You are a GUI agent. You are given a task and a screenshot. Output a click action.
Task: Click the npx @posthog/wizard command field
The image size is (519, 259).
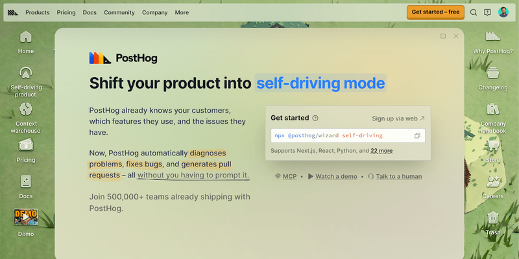point(348,135)
